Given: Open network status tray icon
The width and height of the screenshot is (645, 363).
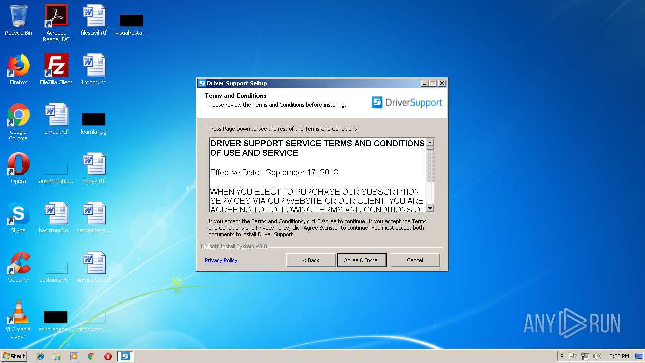Looking at the screenshot, I should coord(585,356).
